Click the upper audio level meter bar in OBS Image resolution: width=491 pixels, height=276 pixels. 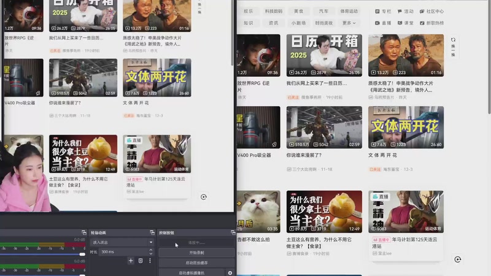click(42, 244)
